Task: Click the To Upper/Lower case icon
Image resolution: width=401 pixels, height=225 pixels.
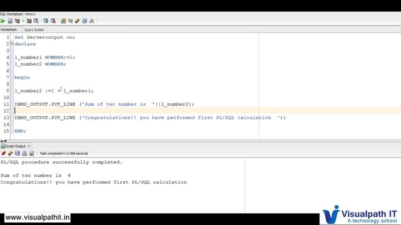Action: point(70,21)
